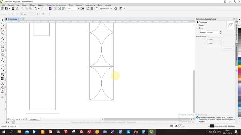Select the Выемка radio button
Screen dimensions: 241x135
pos(197,25)
